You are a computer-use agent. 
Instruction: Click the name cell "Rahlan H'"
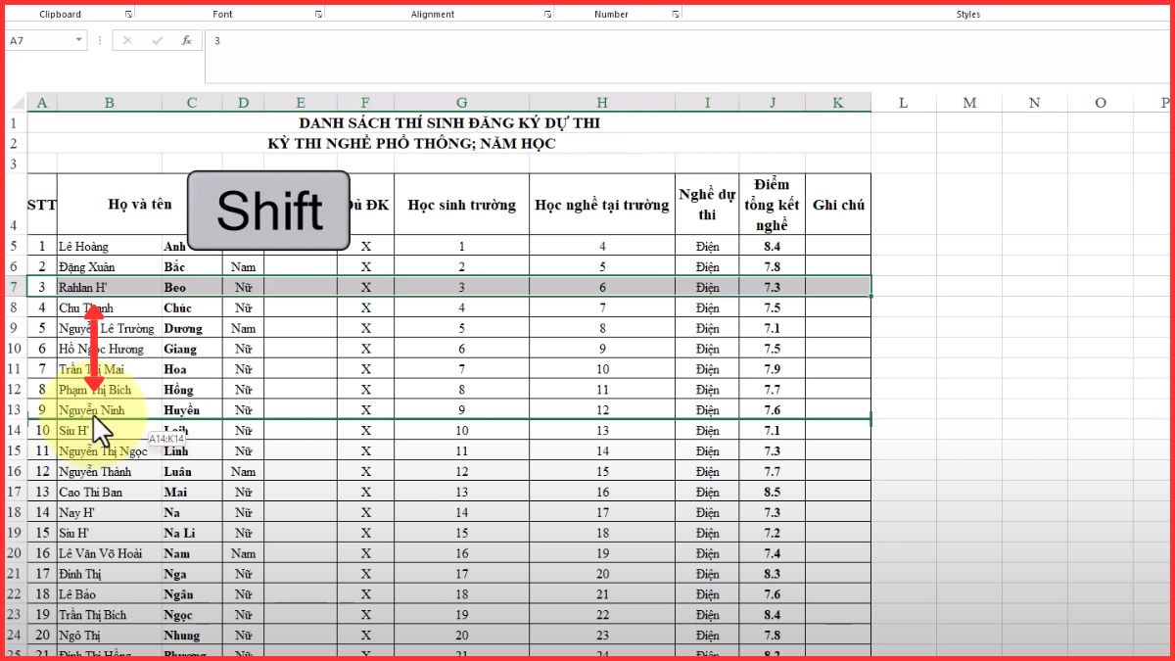110,287
